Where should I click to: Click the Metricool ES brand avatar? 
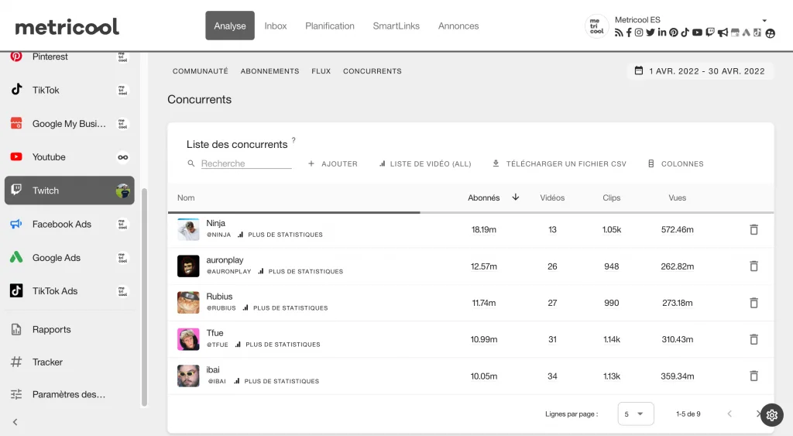click(x=597, y=26)
